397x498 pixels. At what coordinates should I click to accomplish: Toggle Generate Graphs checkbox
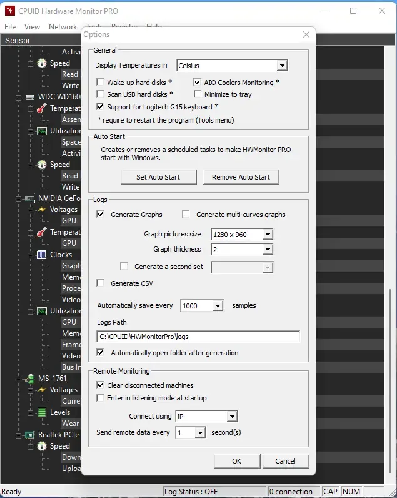click(100, 215)
